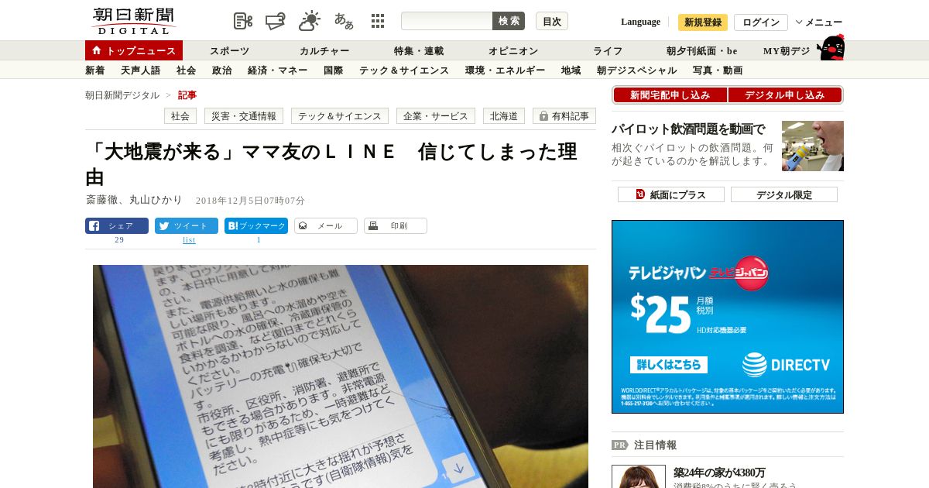Click the Asahi Shimbun Digital logo
Viewport: 929px width, 488px height.
(x=133, y=21)
